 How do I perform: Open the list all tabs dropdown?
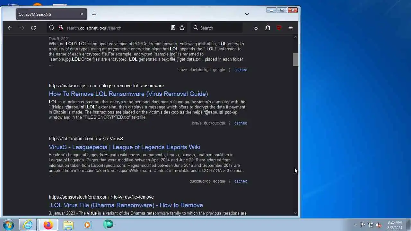tap(247, 14)
